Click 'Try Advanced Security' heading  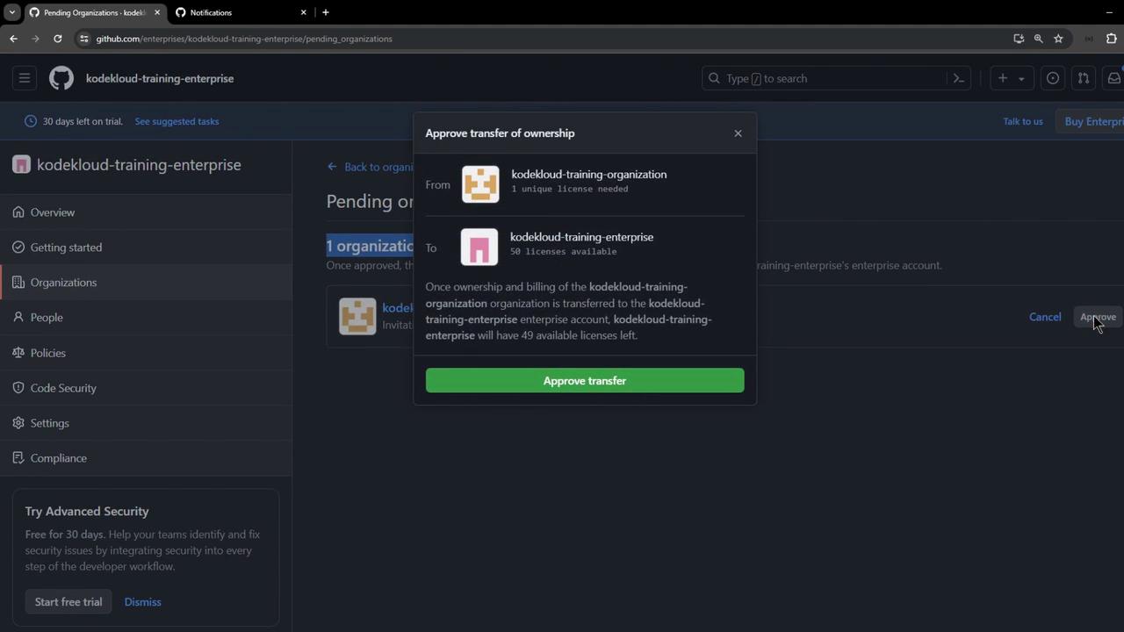pyautogui.click(x=87, y=511)
